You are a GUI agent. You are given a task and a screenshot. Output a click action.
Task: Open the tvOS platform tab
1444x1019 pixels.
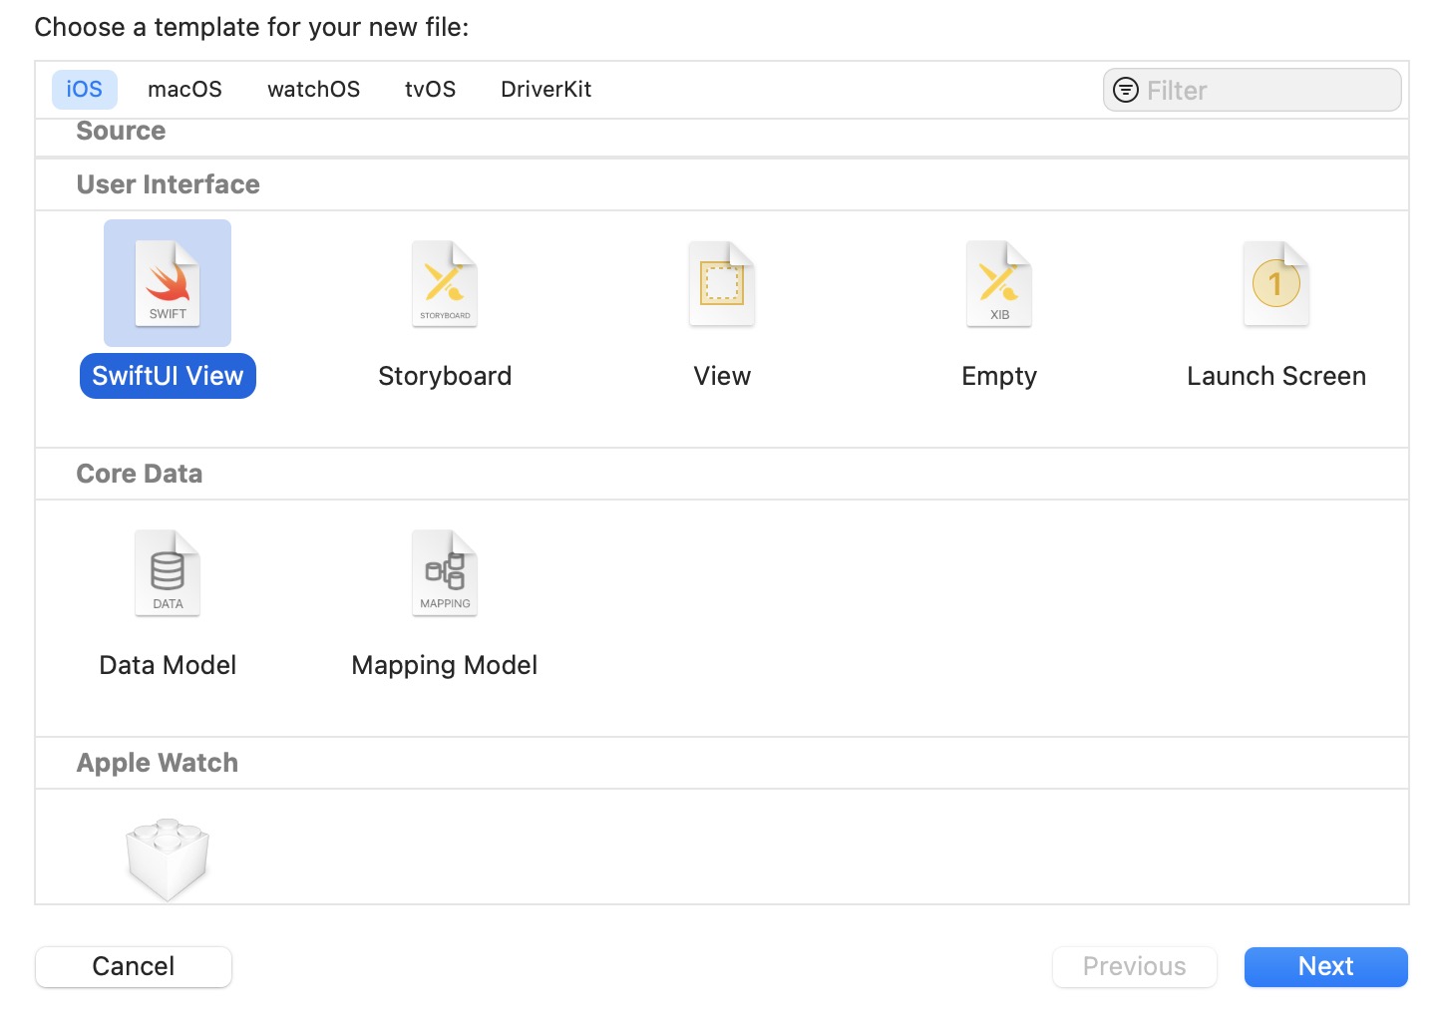(430, 90)
